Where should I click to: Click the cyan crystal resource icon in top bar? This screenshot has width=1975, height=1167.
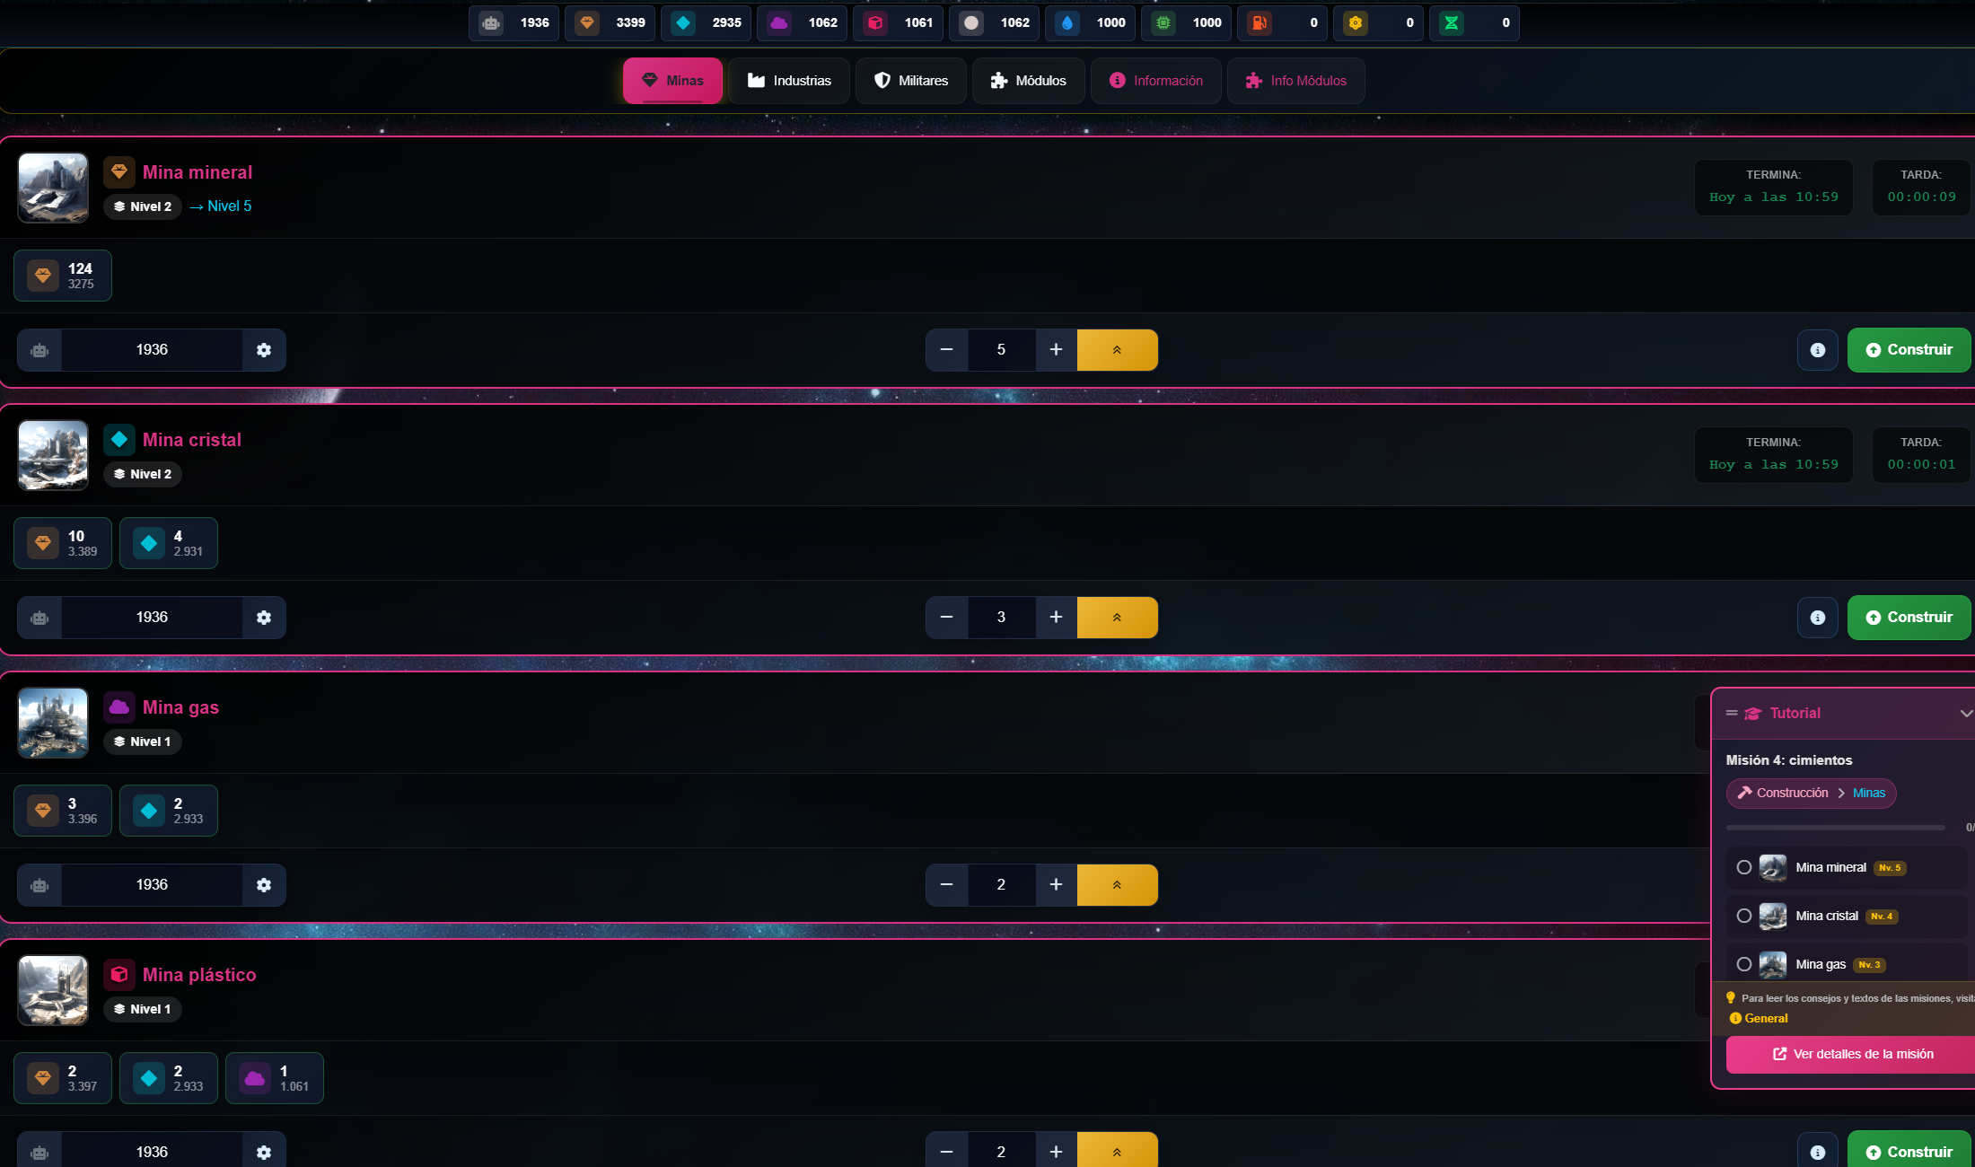point(683,23)
